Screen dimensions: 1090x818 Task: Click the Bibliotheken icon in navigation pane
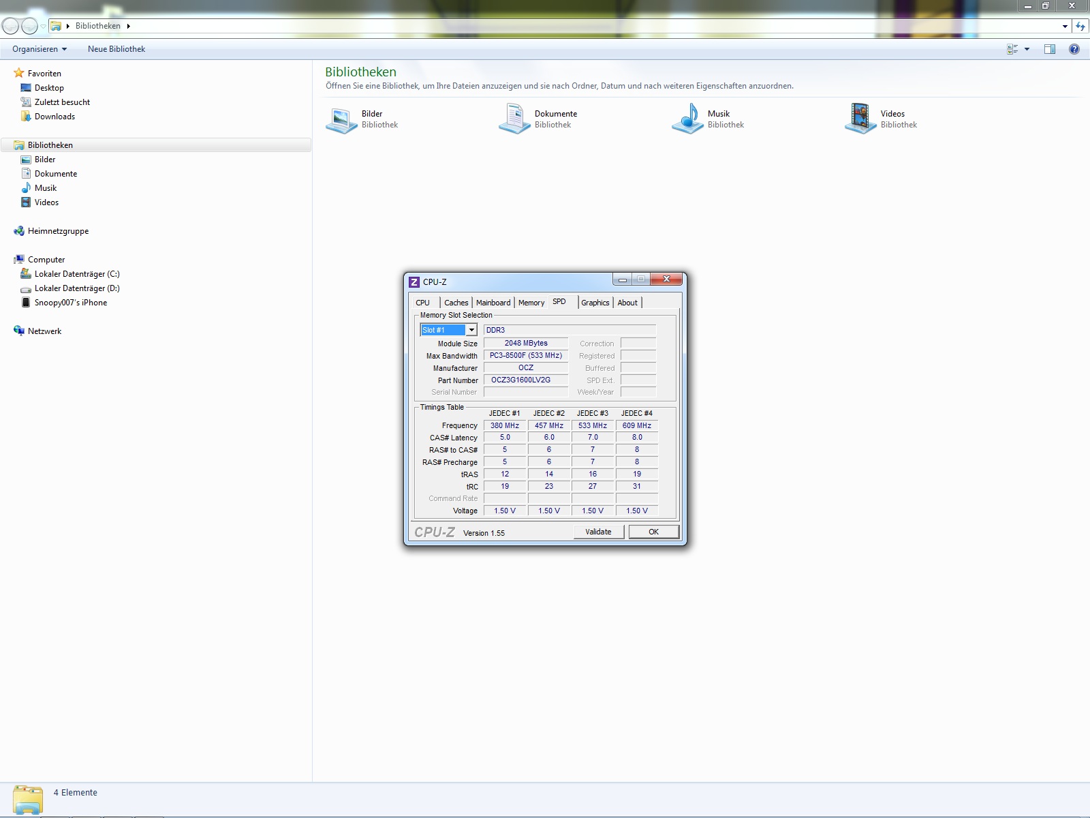point(19,145)
